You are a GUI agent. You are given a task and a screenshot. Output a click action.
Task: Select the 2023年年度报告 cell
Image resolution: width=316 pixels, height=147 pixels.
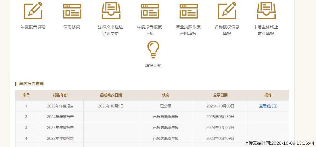(60, 128)
